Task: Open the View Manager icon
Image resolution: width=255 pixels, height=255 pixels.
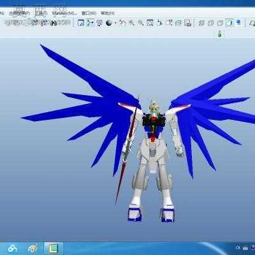Action: click(x=188, y=23)
